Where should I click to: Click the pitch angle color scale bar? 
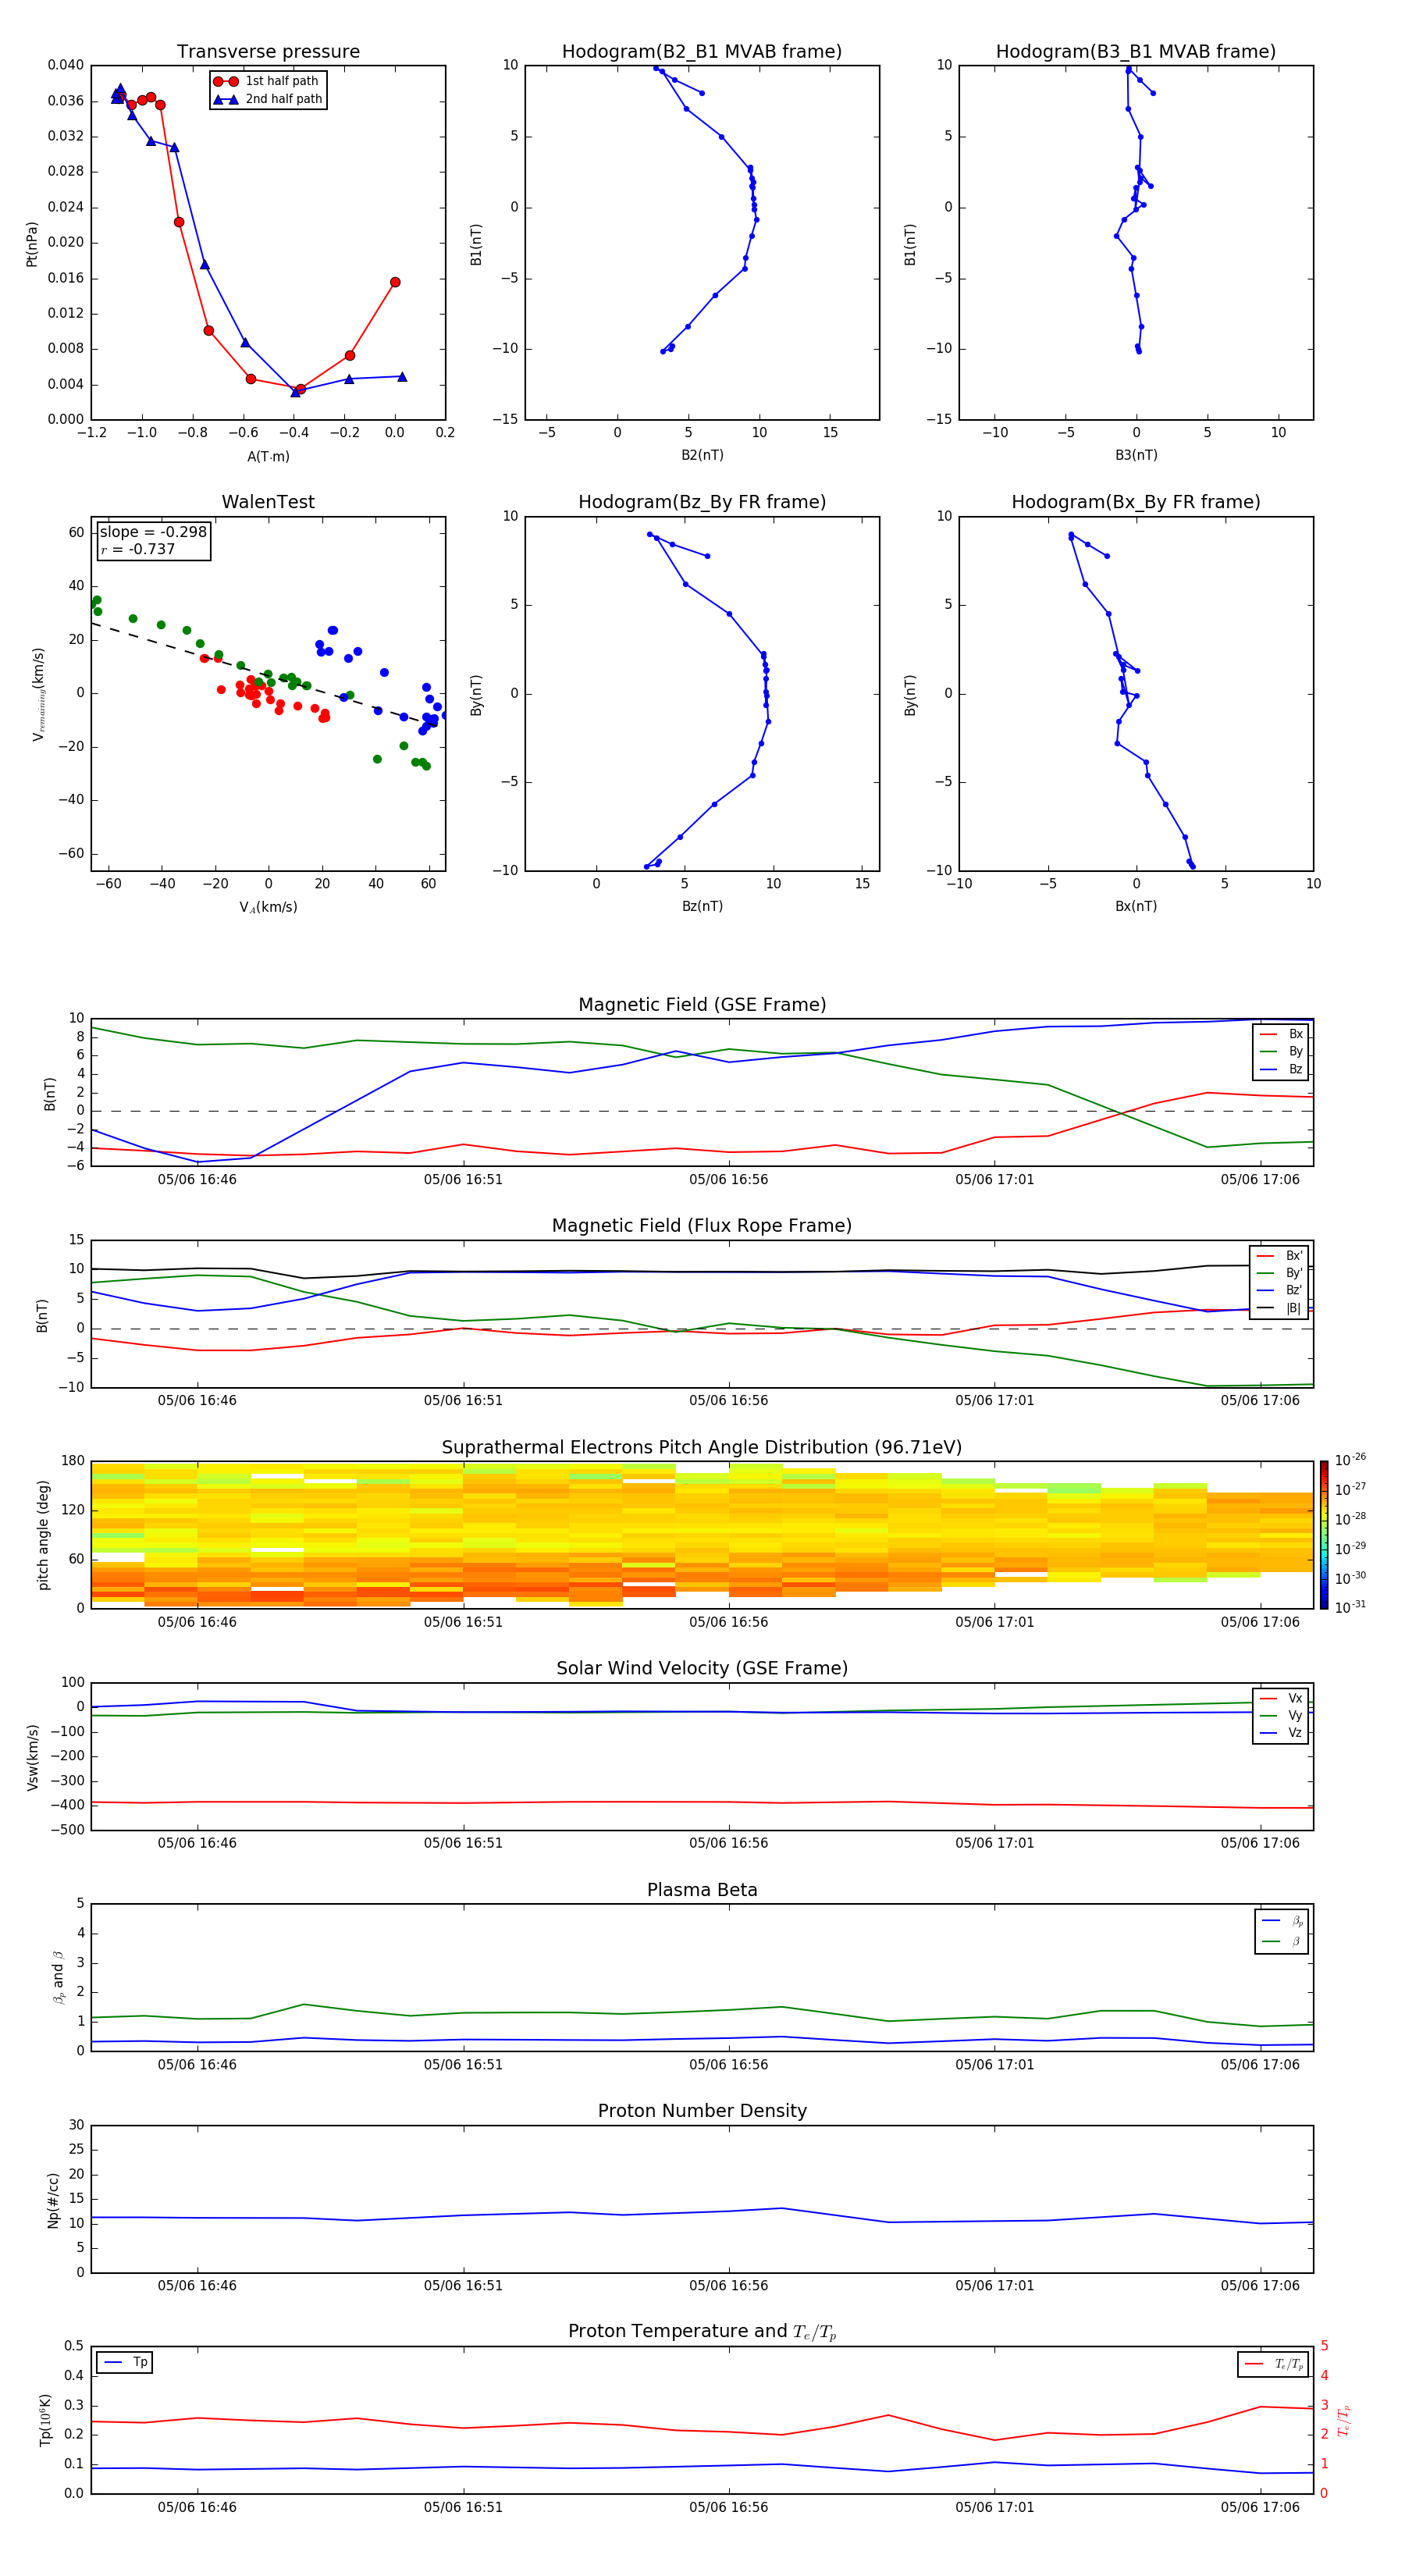[1324, 1534]
